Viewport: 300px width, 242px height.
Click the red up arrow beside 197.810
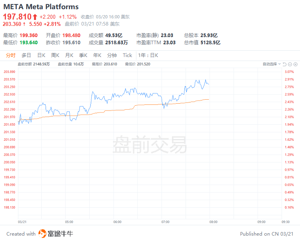coord(35,17)
